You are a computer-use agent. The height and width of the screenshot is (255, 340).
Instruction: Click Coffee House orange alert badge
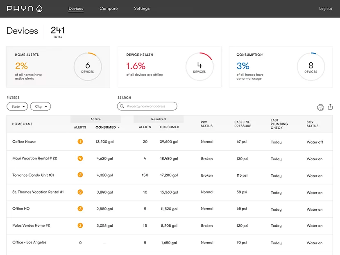point(80,141)
